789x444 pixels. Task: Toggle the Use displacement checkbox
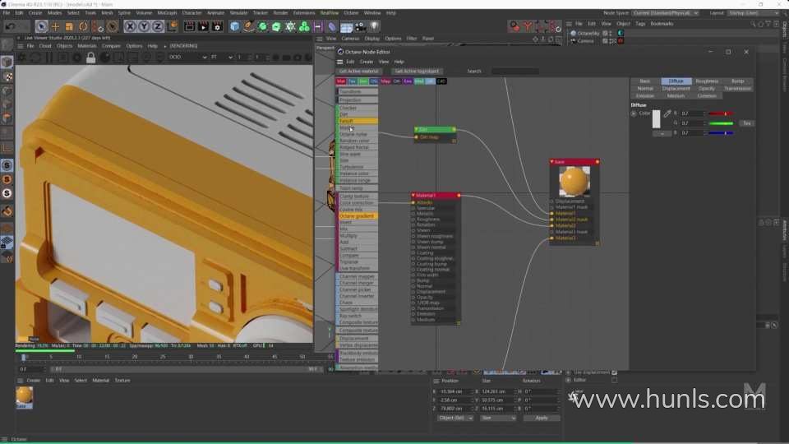614,372
